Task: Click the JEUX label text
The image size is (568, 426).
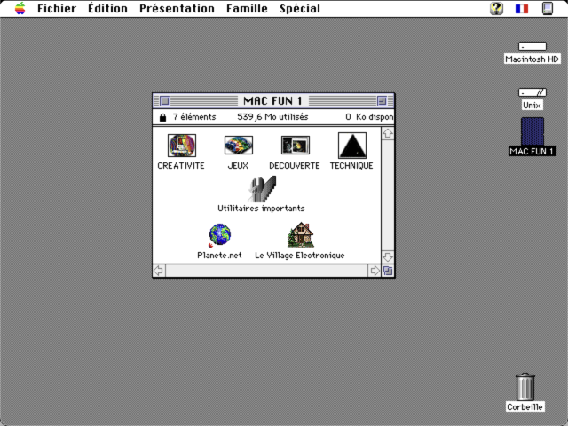Action: 238,166
